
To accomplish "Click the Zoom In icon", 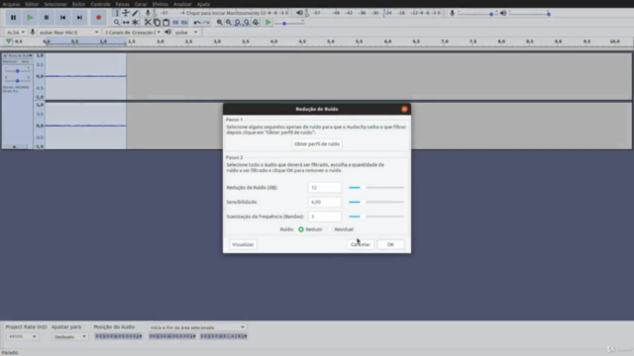I will pos(220,22).
